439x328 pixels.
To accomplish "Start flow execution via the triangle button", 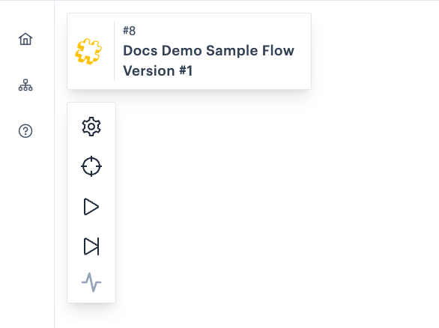I will click(x=91, y=207).
